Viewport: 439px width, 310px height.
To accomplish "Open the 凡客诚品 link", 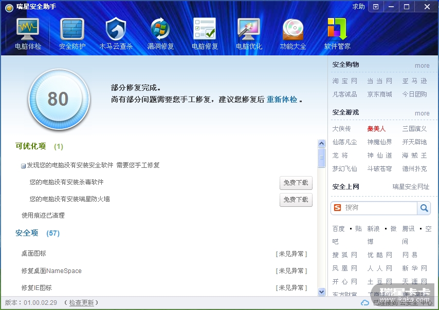I will 344,94.
